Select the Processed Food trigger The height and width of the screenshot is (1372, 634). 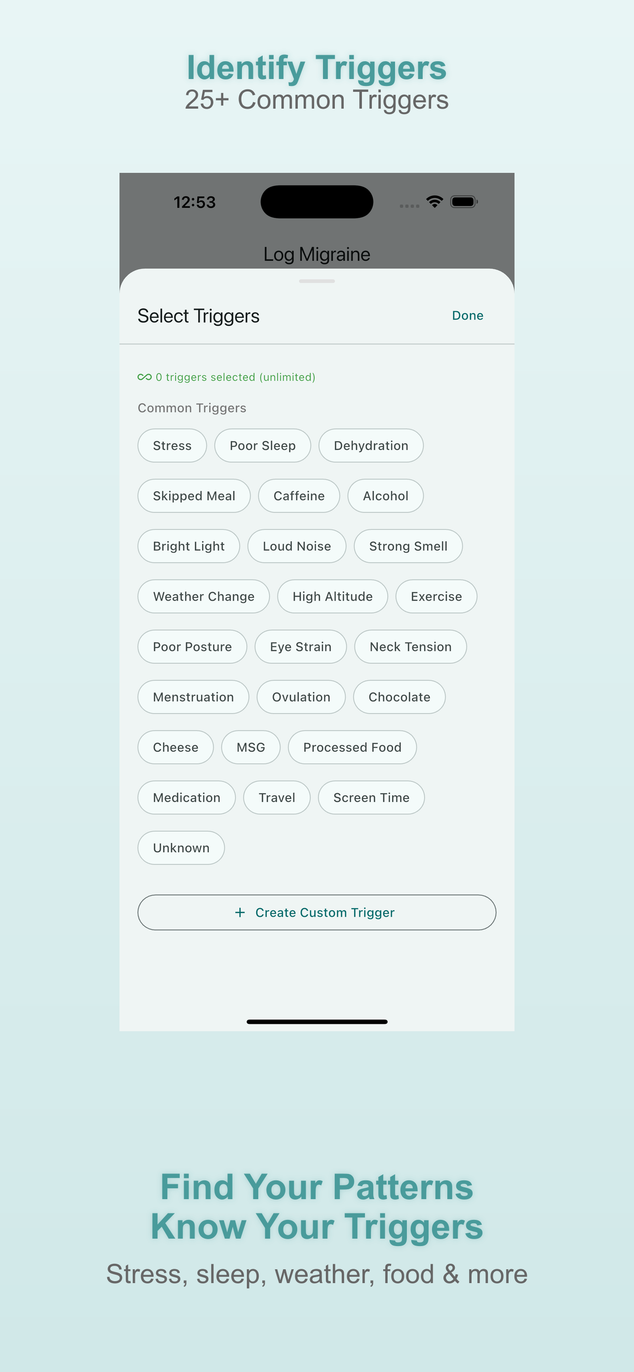click(352, 747)
